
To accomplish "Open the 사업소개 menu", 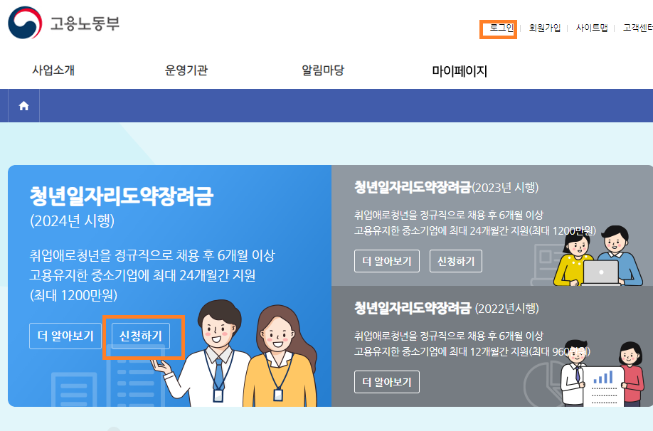I will point(53,70).
